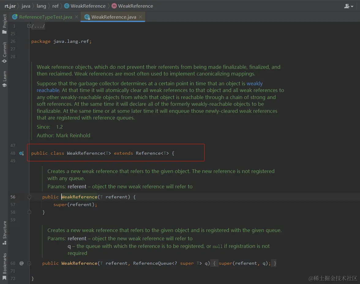Switch to ReferenceTypeTest.java tab
Image resolution: width=360 pixels, height=284 pixels.
tap(45, 17)
